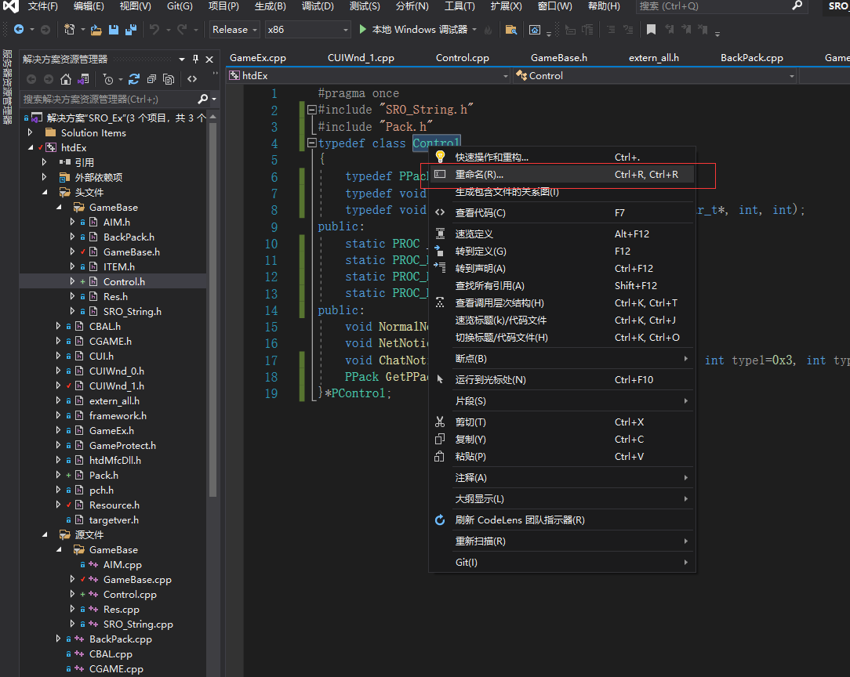This screenshot has width=850, height=677.
Task: Click the Navigate Backward arrow icon
Action: tap(19, 30)
